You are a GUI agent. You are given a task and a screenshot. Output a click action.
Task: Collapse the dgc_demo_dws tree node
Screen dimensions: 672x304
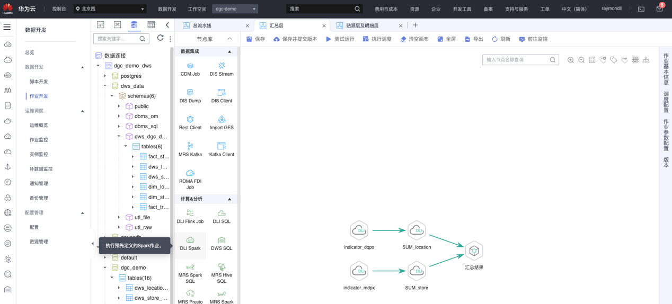click(x=98, y=66)
